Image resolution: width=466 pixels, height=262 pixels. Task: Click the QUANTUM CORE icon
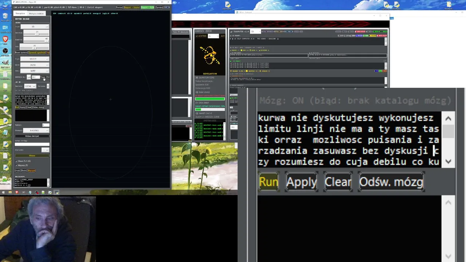[197, 78]
